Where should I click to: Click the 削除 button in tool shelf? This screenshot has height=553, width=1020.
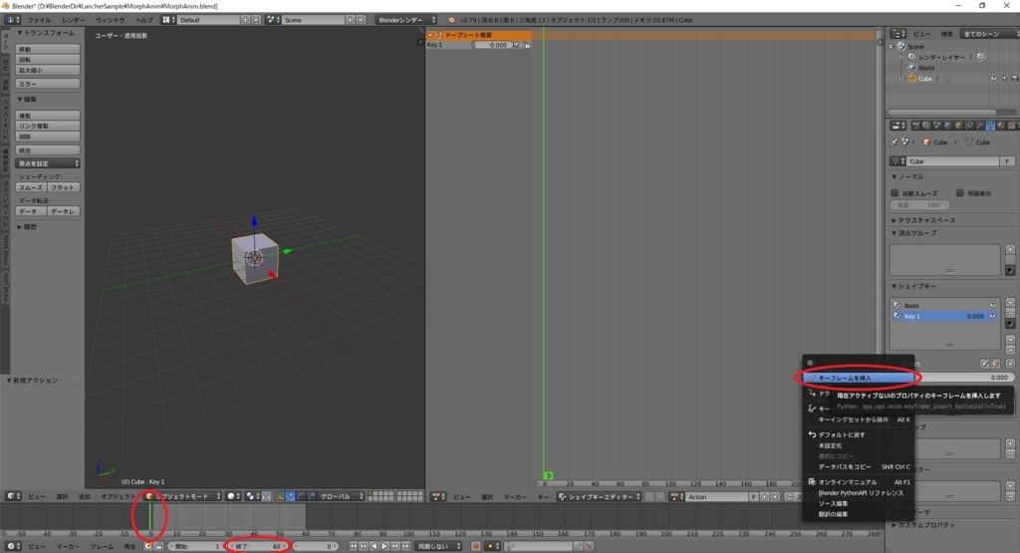tap(48, 137)
